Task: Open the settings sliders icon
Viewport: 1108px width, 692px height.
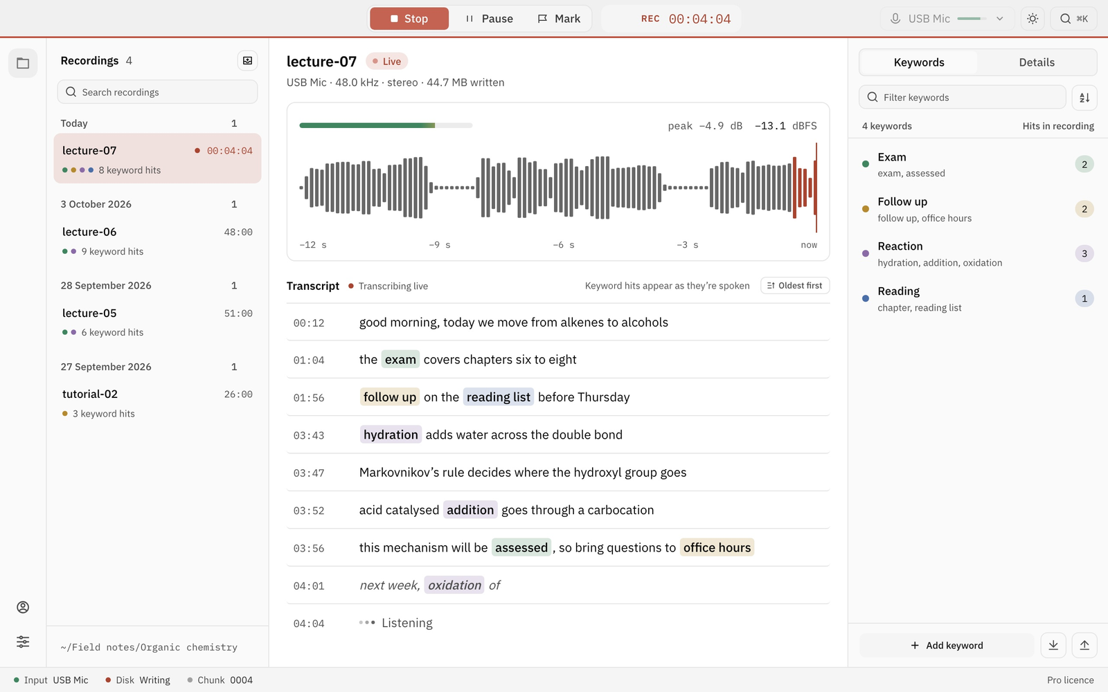Action: coord(23,641)
